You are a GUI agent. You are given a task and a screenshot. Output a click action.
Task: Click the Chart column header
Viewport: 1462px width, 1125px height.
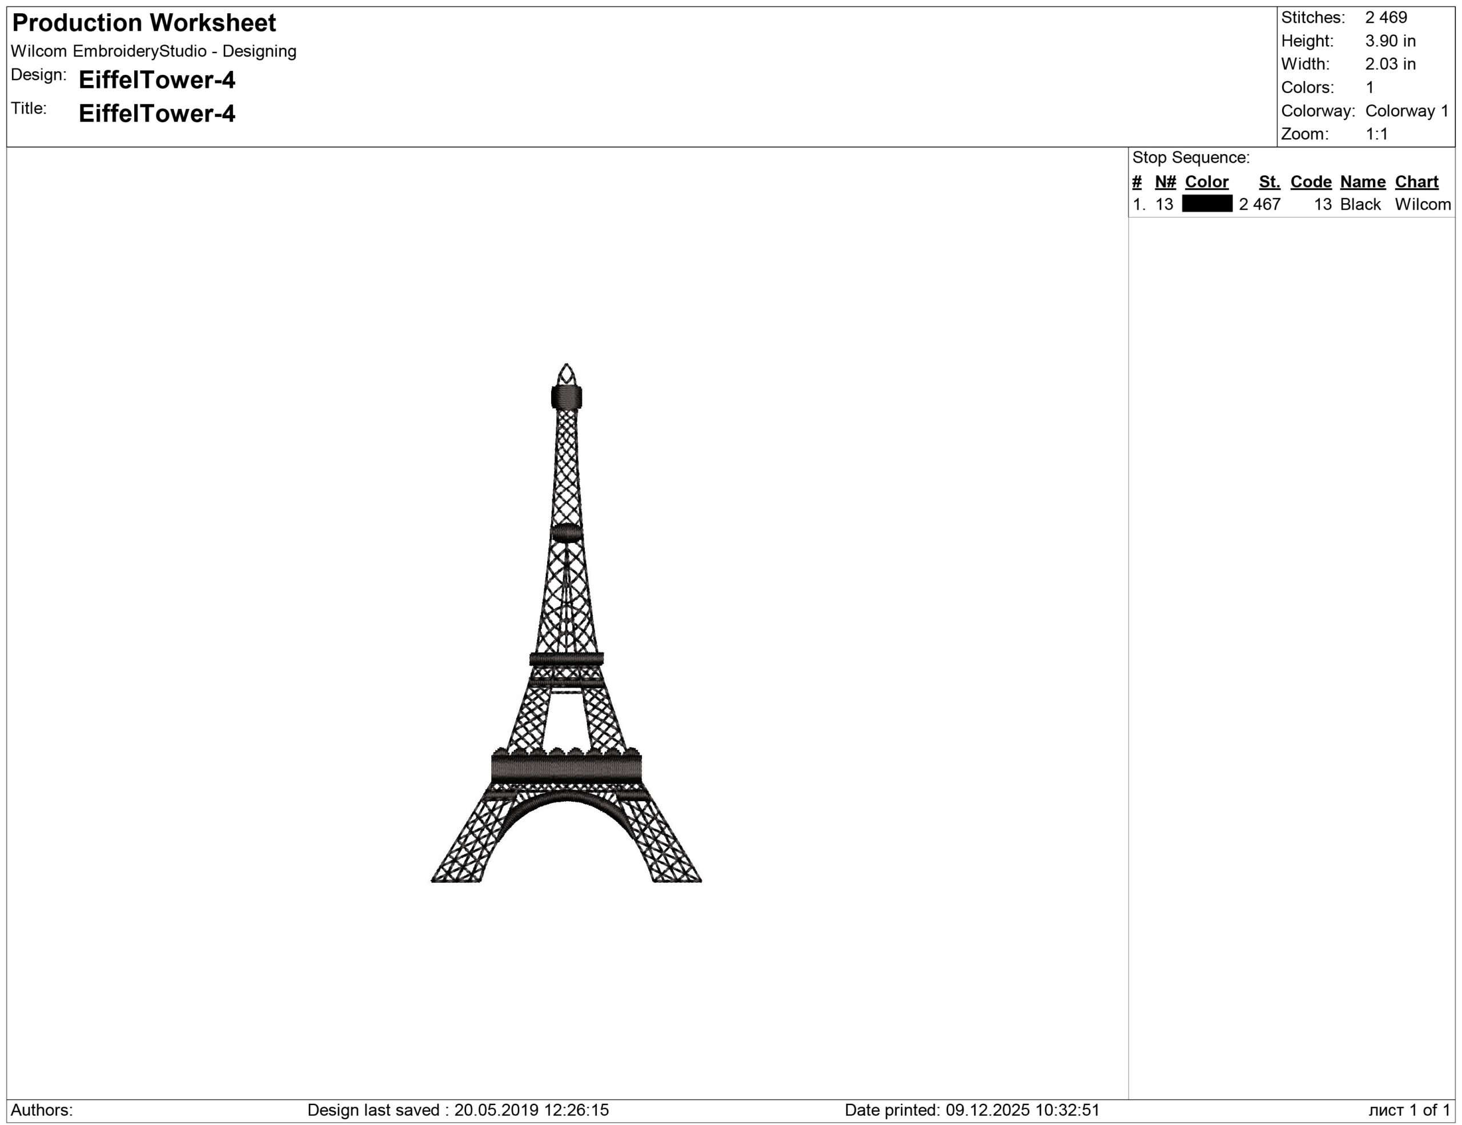click(x=1416, y=182)
